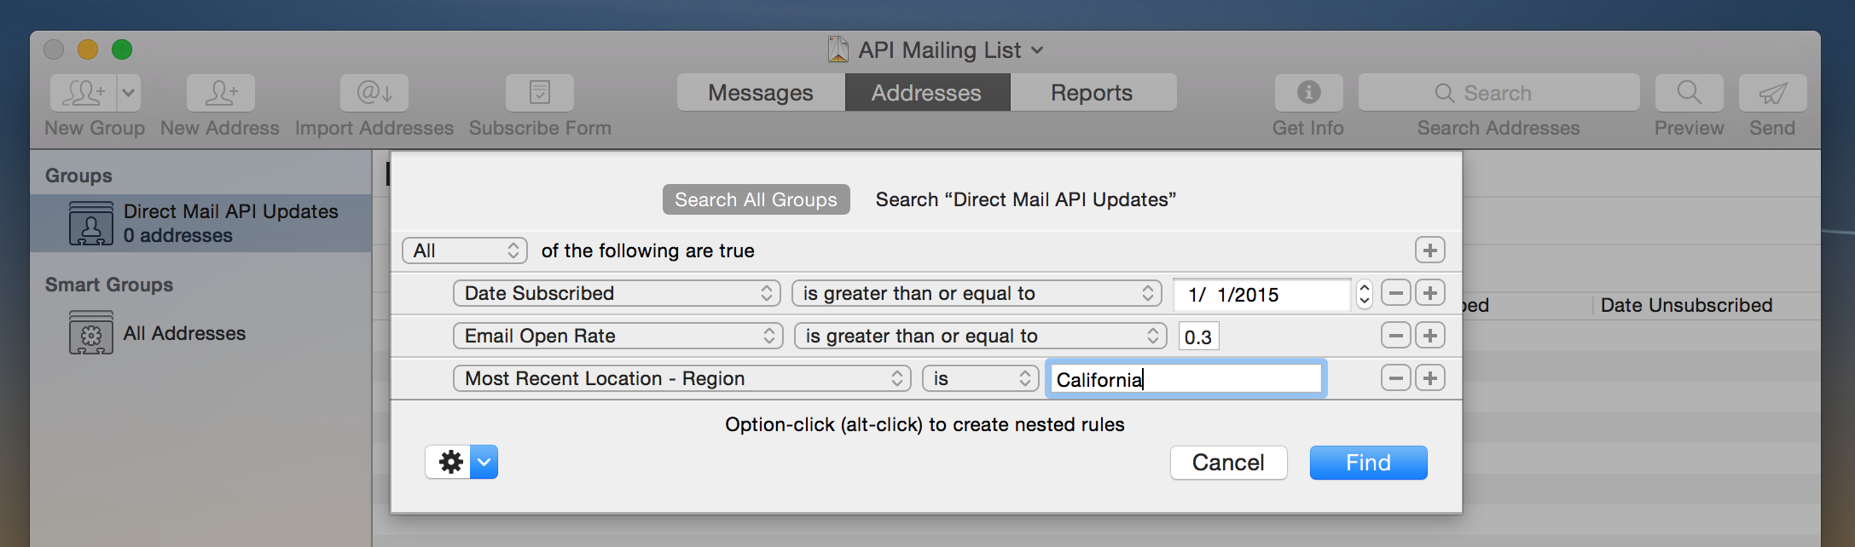Click the Get Info icon
Screen dimensions: 1855x547
1309,93
